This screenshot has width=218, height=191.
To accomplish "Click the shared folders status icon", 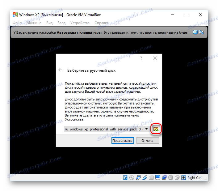I will (151, 178).
